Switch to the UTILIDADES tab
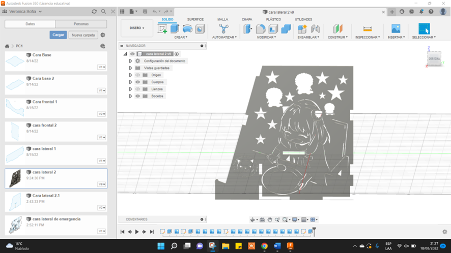Viewport: 451px width, 253px height. pyautogui.click(x=303, y=19)
